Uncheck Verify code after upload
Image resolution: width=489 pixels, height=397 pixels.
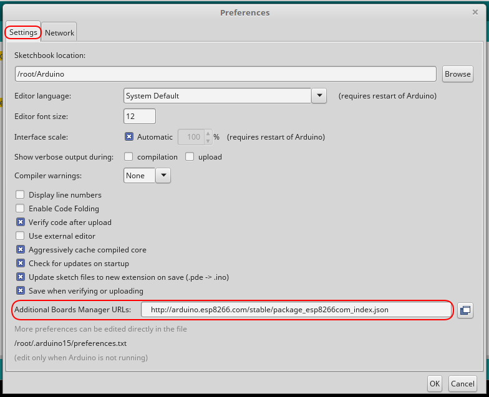point(21,222)
